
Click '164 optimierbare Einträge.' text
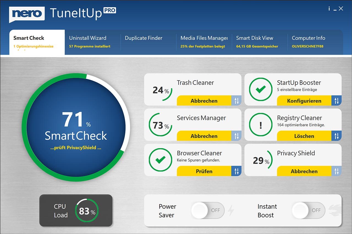pyautogui.click(x=301, y=125)
